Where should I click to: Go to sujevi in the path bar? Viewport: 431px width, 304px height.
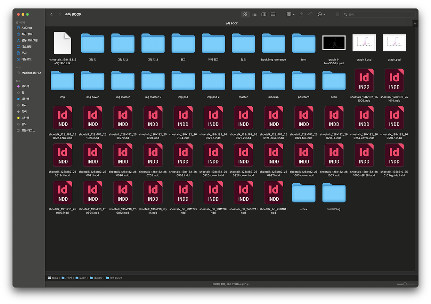coord(81,278)
